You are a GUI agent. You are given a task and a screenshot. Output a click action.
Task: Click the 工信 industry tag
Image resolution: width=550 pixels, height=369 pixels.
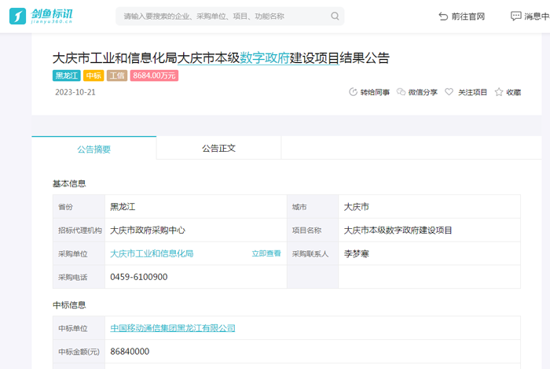pos(117,76)
